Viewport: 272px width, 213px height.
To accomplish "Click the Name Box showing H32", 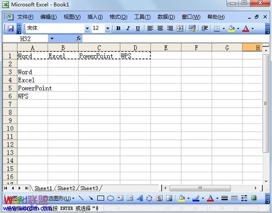I will 25,39.
